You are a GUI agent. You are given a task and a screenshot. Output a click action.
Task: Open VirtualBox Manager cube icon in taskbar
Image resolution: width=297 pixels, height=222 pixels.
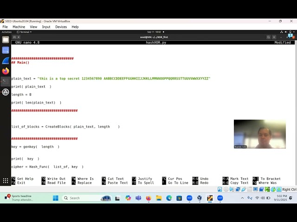[x=200, y=198]
